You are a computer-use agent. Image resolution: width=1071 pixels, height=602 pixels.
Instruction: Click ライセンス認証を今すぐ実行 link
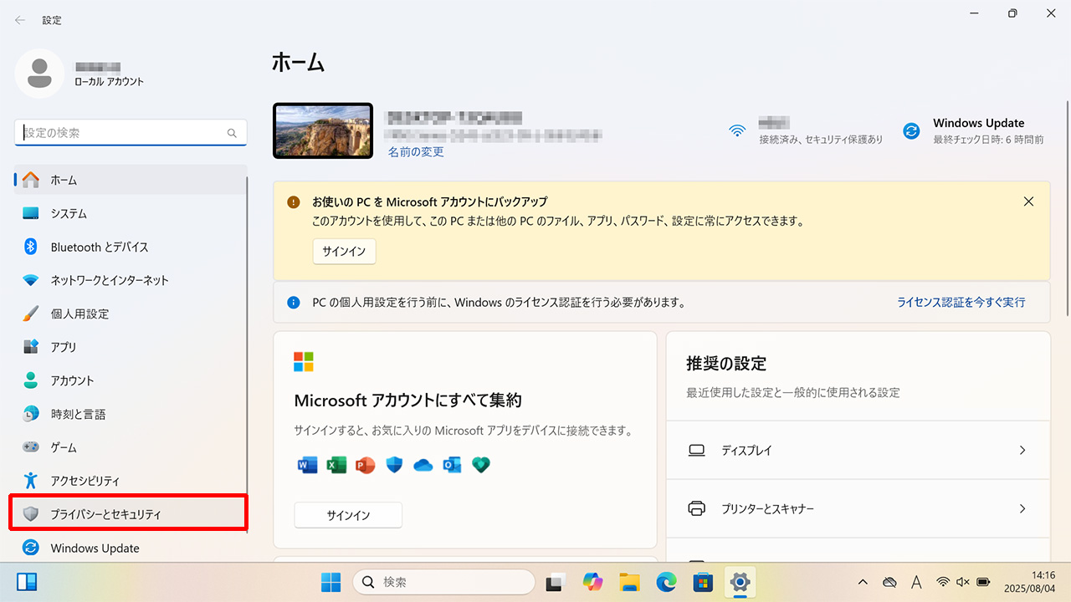coord(961,302)
